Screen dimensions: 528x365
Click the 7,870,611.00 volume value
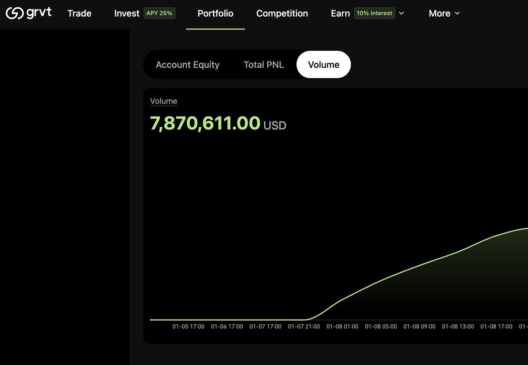205,123
